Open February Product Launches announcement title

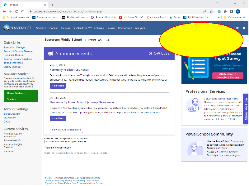(69, 70)
